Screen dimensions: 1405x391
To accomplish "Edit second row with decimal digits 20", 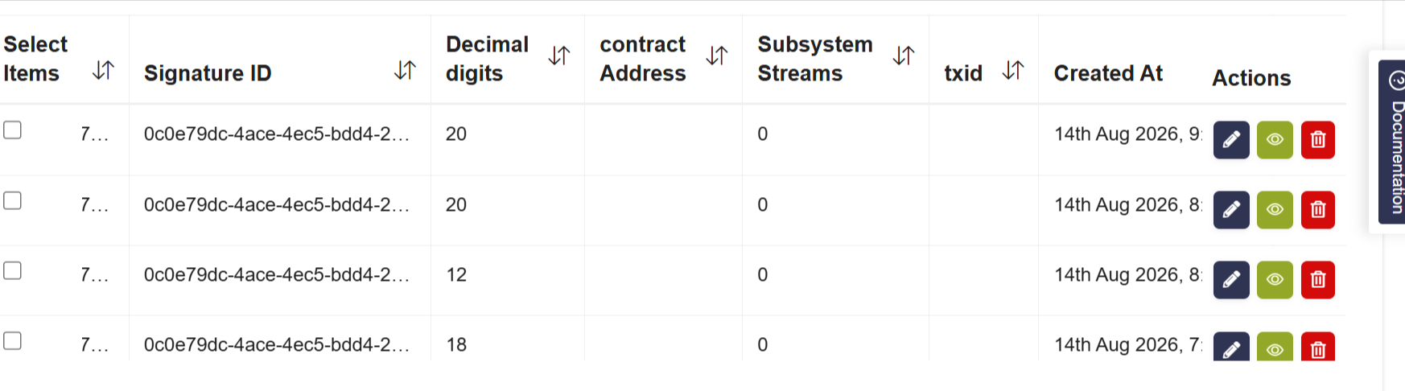I will [1231, 210].
